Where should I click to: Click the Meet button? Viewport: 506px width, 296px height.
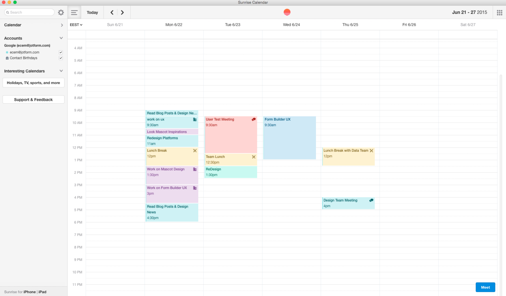coord(485,287)
